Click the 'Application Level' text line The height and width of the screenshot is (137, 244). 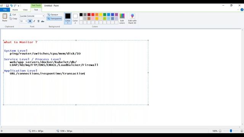[x=21, y=70]
